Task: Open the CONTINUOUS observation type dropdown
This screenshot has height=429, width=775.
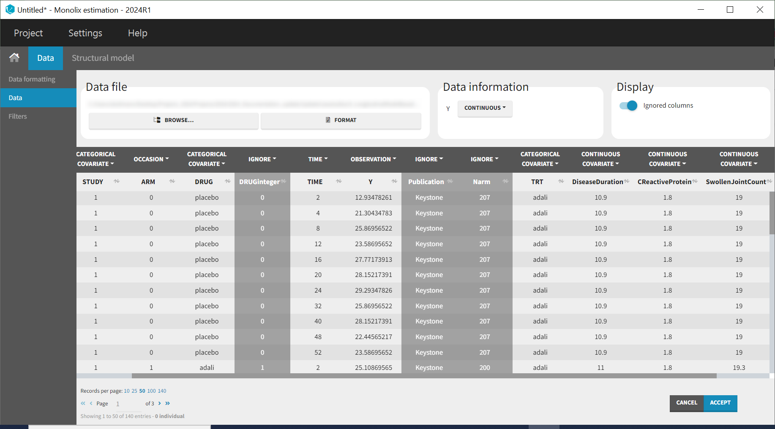Action: 485,108
